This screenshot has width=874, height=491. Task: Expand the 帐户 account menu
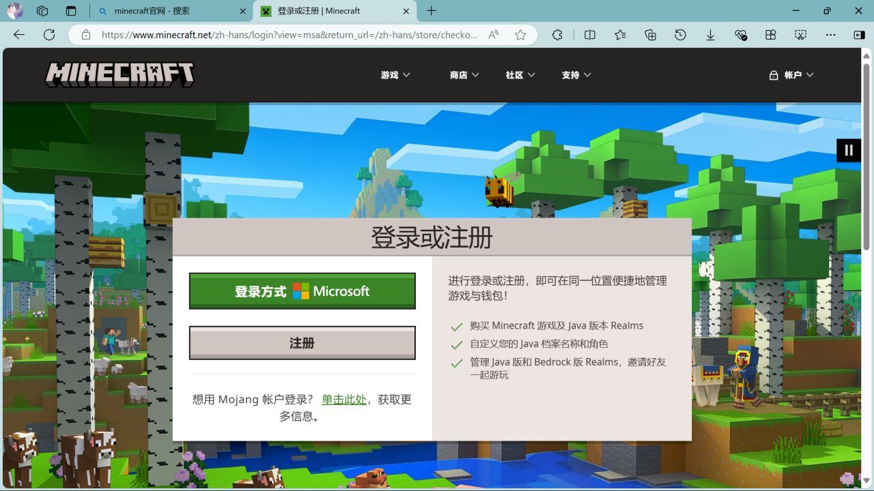[x=791, y=75]
